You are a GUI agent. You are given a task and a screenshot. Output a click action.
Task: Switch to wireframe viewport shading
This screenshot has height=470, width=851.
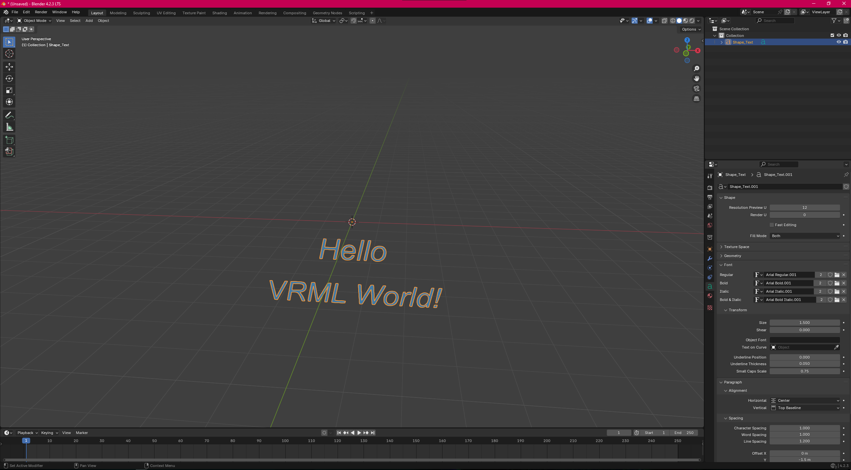tap(673, 21)
